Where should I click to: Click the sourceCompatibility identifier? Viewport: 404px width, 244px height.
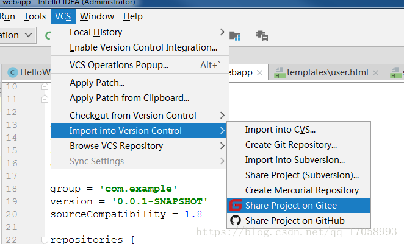tap(108, 214)
